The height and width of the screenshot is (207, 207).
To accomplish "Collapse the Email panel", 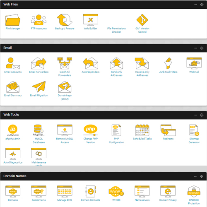I will [195, 48].
